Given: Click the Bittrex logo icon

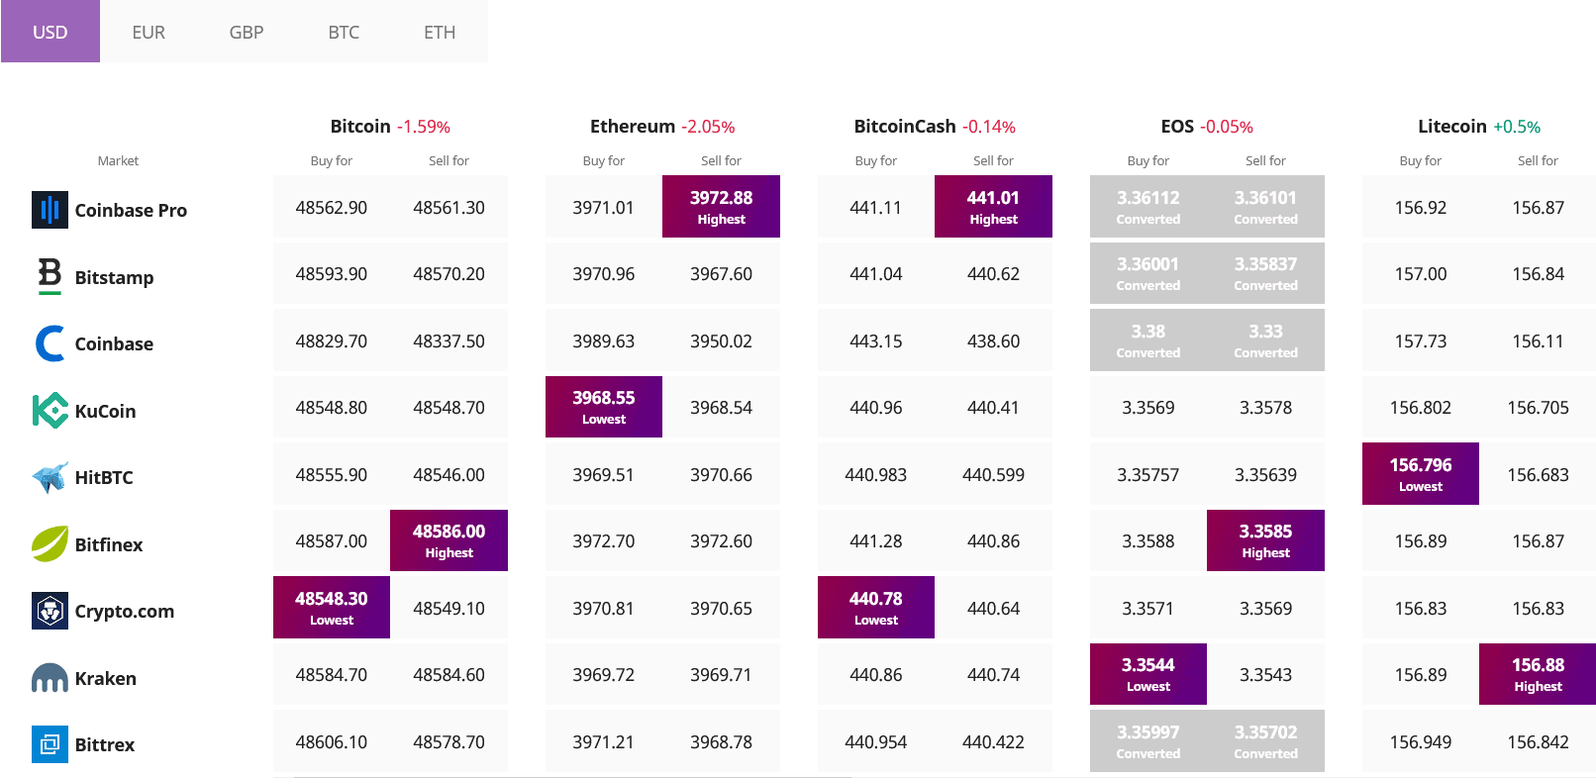Looking at the screenshot, I should tap(50, 744).
